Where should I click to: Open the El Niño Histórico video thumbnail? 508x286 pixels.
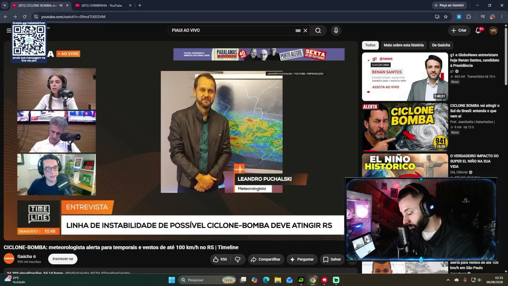click(405, 166)
